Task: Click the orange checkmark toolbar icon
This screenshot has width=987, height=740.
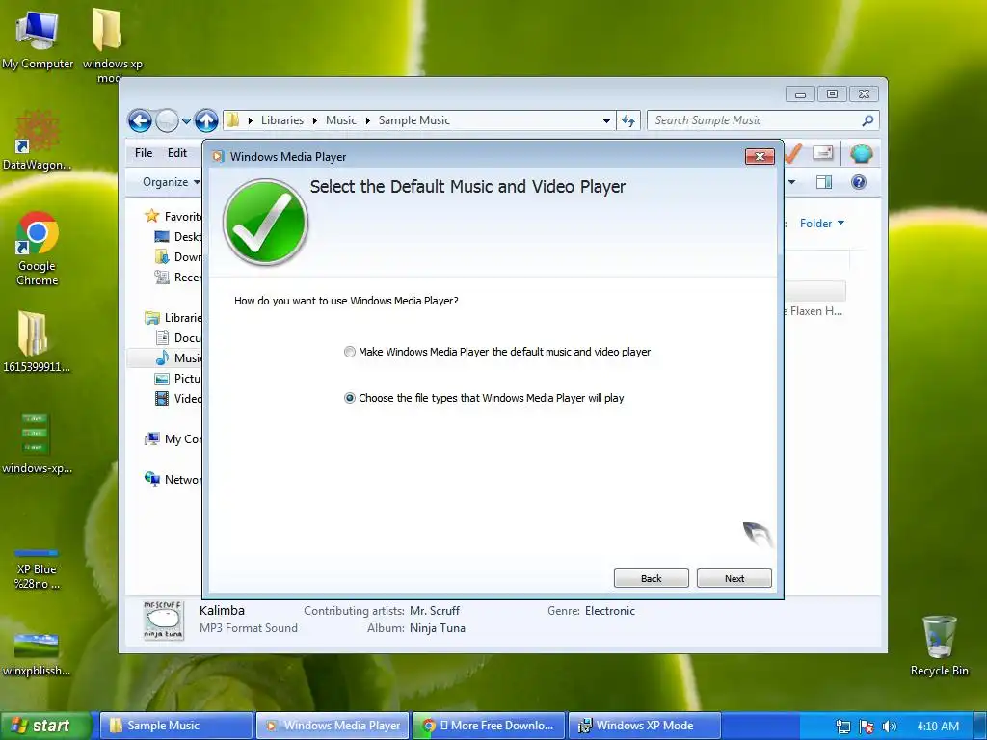Action: pyautogui.click(x=793, y=153)
